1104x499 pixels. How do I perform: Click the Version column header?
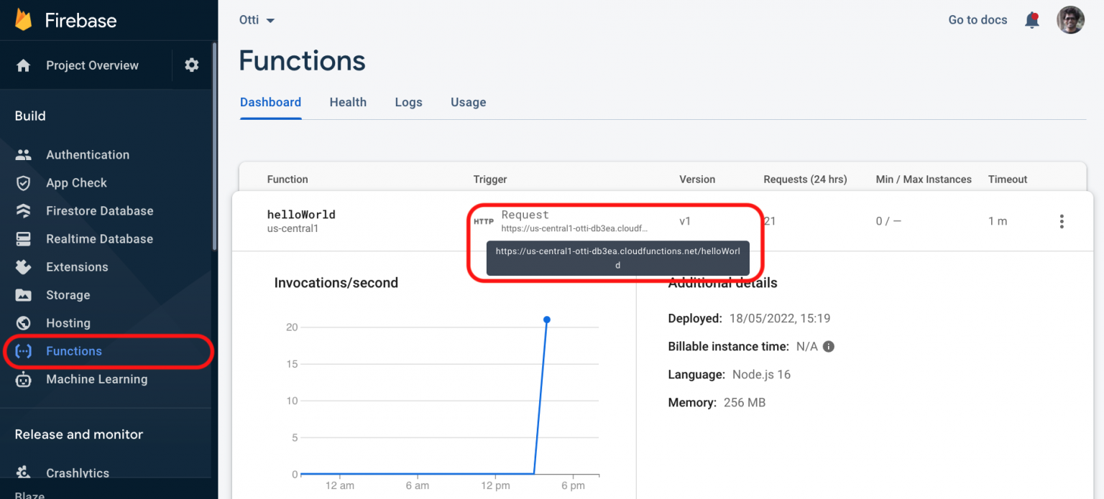[697, 179]
